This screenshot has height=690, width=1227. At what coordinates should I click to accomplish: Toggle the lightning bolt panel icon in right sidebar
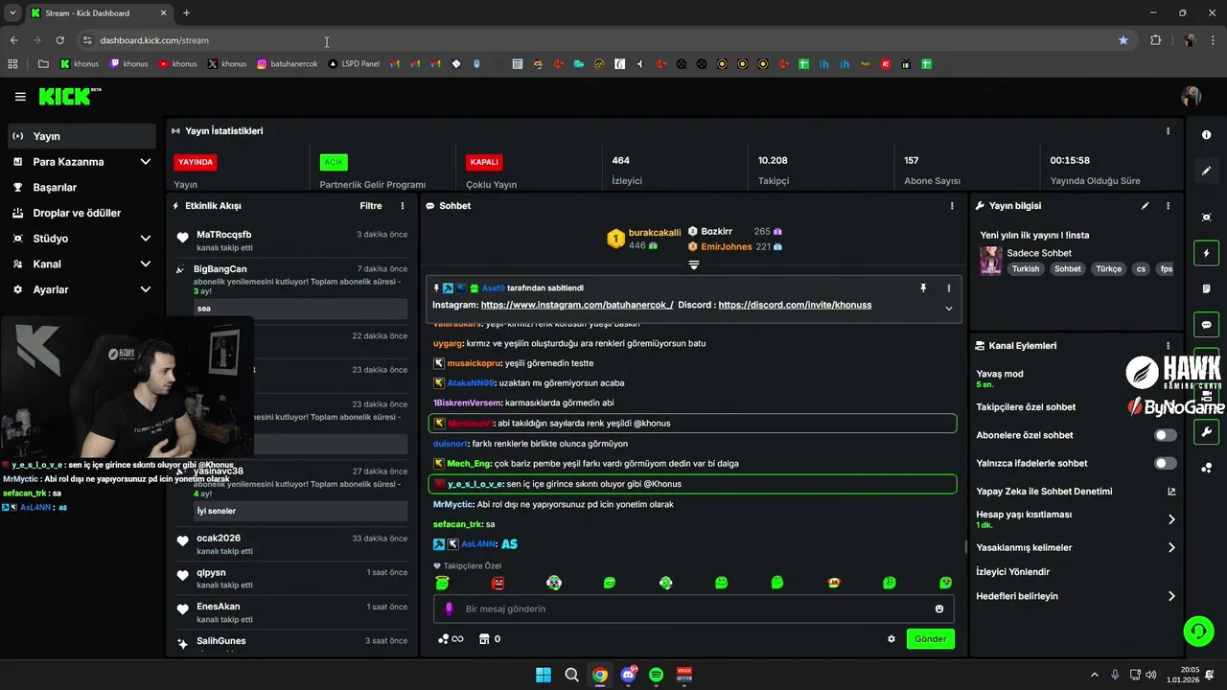[x=1207, y=253]
